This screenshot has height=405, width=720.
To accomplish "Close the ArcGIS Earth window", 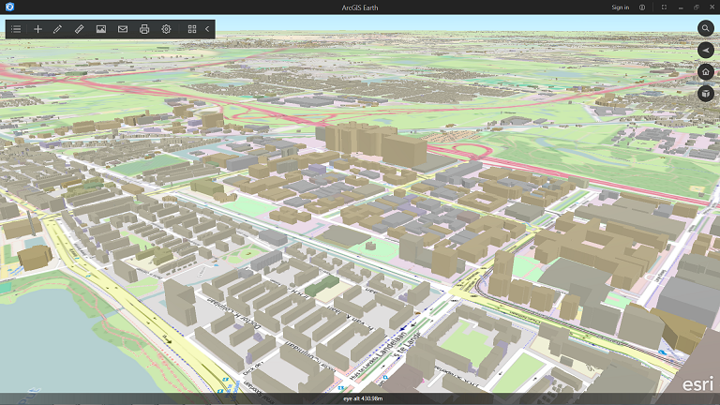I will 712,7.
